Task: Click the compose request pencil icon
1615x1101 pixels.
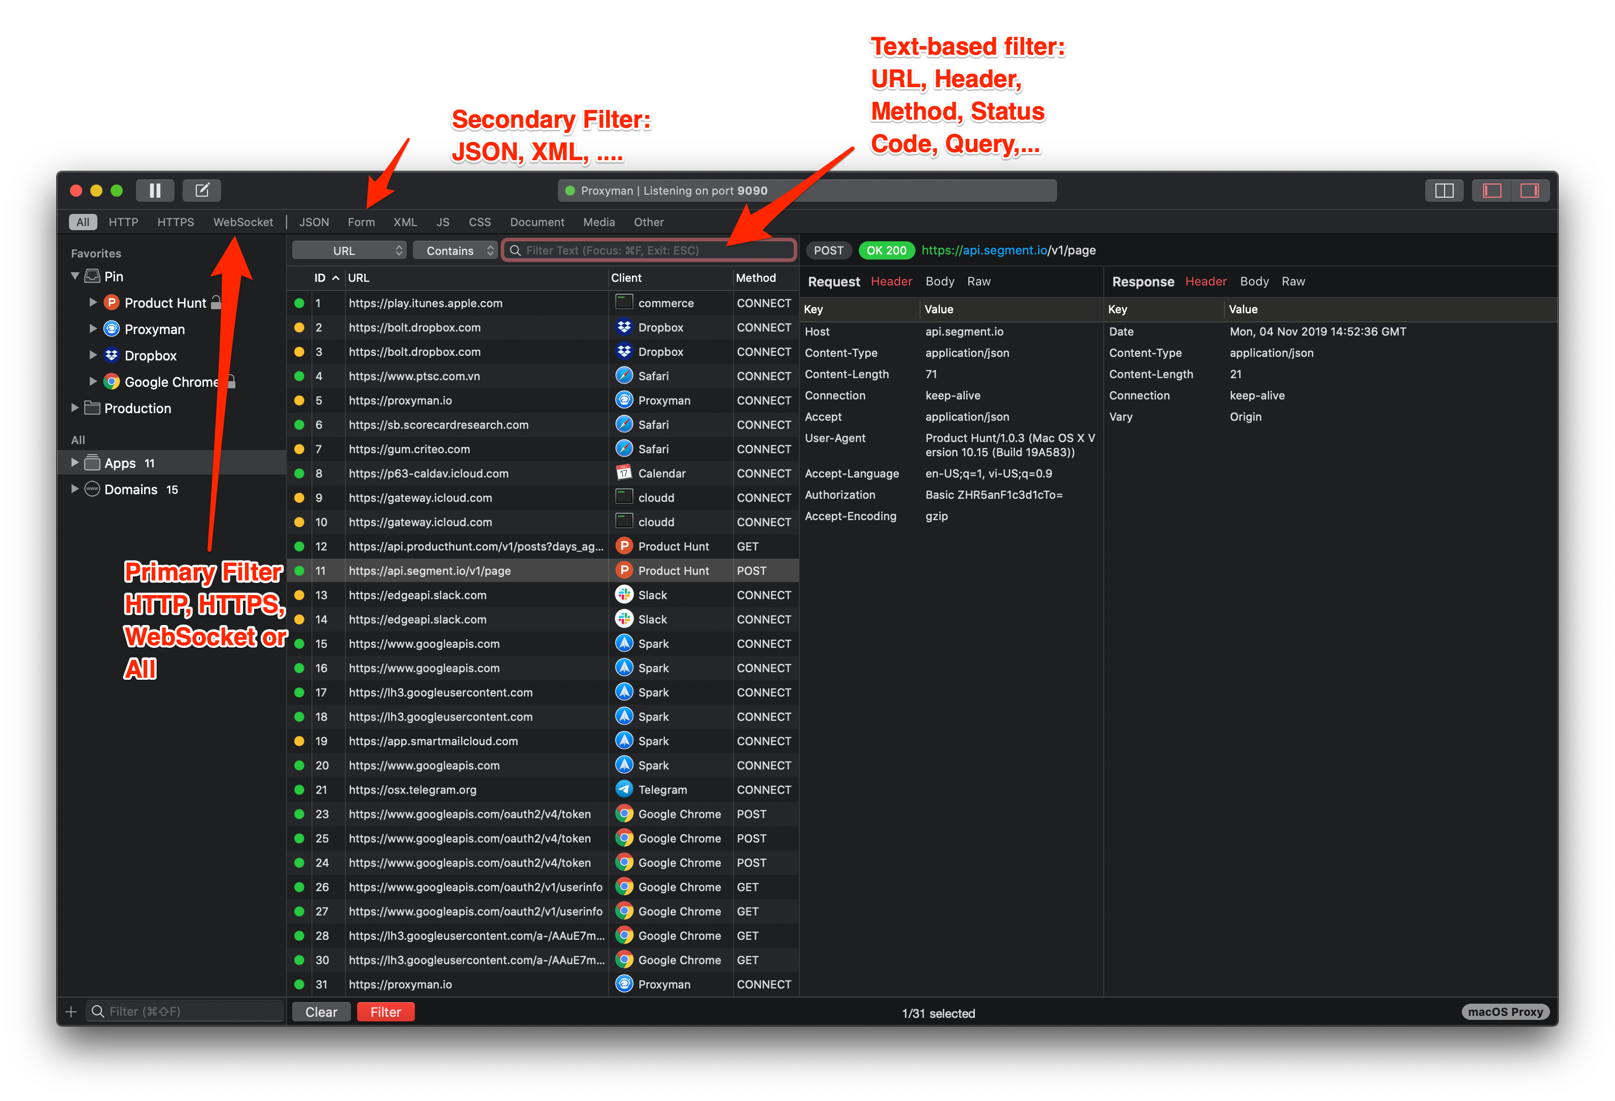Action: (201, 190)
